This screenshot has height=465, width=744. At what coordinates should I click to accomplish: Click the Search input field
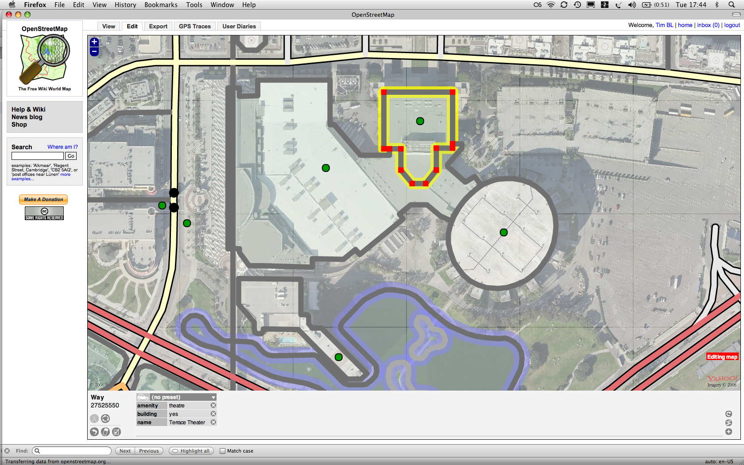[x=38, y=156]
